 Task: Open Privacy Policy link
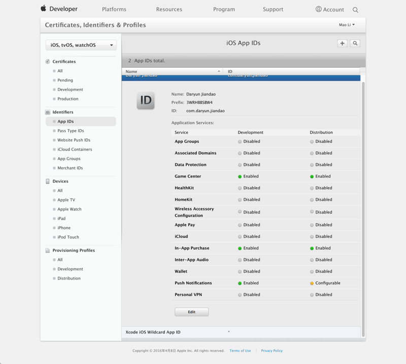point(272,350)
